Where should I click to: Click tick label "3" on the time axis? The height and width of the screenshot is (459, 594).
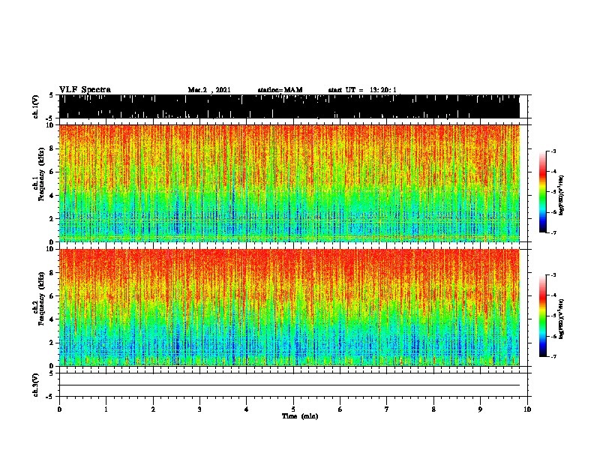pyautogui.click(x=199, y=409)
